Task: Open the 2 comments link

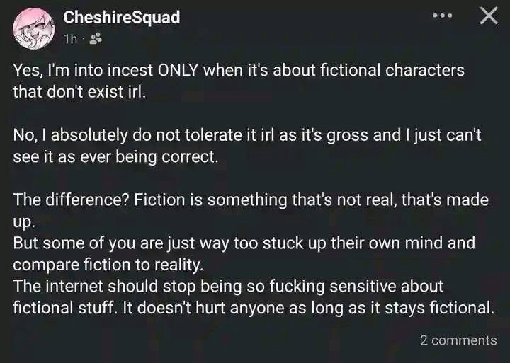Action: pos(458,340)
